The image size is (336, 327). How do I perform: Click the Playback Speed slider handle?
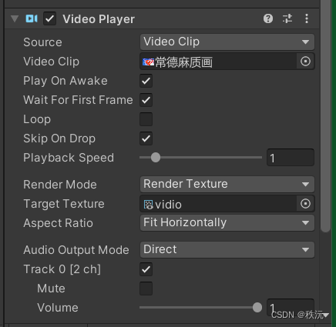tap(156, 158)
